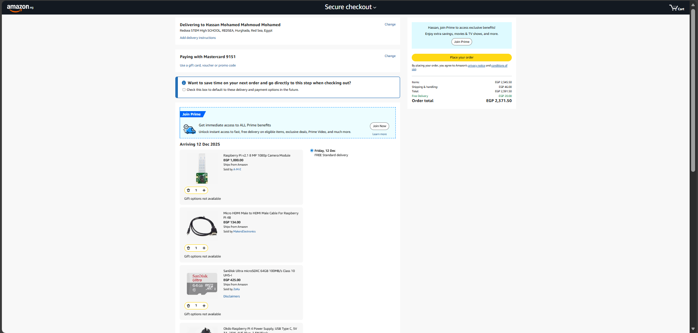Click Join Now in Prime banner
The height and width of the screenshot is (333, 698).
point(379,126)
